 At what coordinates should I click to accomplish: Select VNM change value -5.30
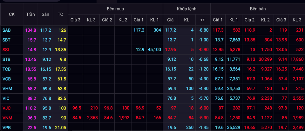203,118
